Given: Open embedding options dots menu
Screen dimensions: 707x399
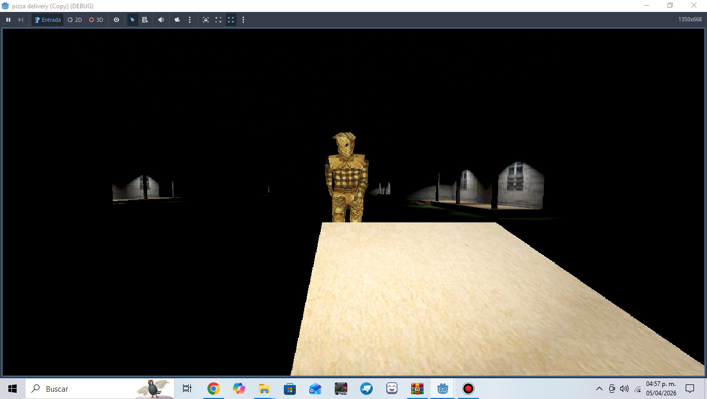Looking at the screenshot, I should pyautogui.click(x=243, y=20).
